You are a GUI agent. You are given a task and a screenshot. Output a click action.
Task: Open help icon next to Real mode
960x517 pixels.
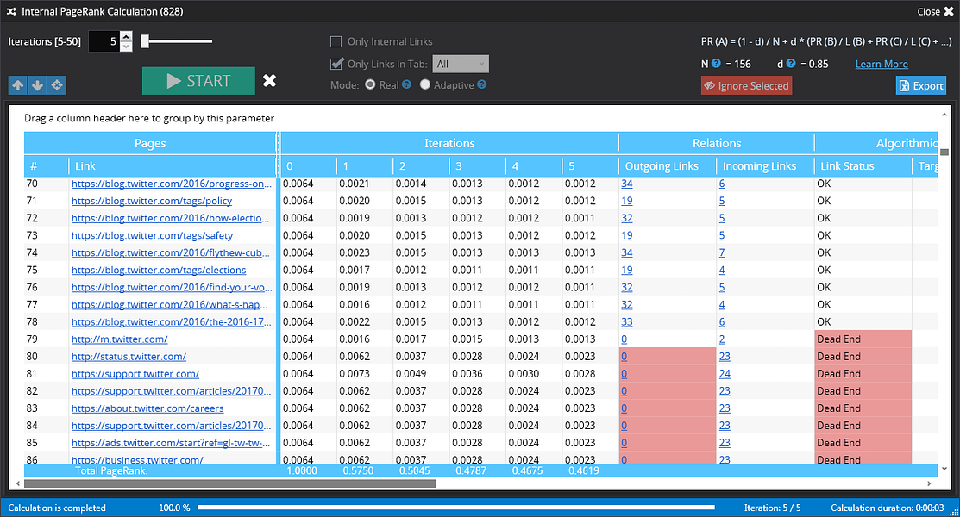coord(406,84)
